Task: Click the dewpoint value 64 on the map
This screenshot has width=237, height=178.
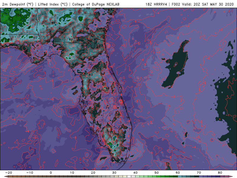Action: 71,39
